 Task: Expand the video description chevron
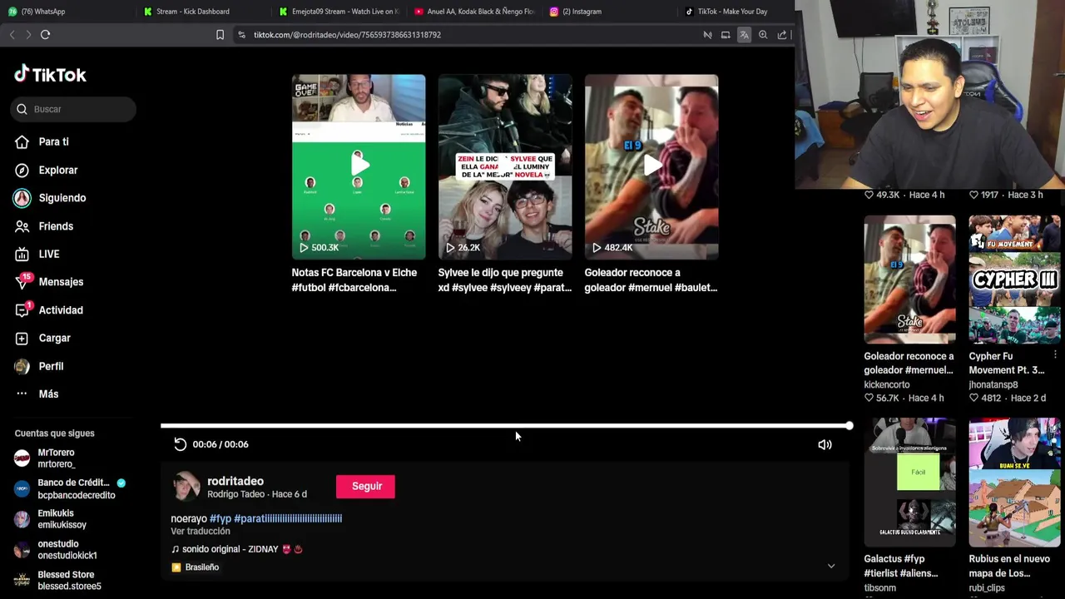[x=830, y=567]
